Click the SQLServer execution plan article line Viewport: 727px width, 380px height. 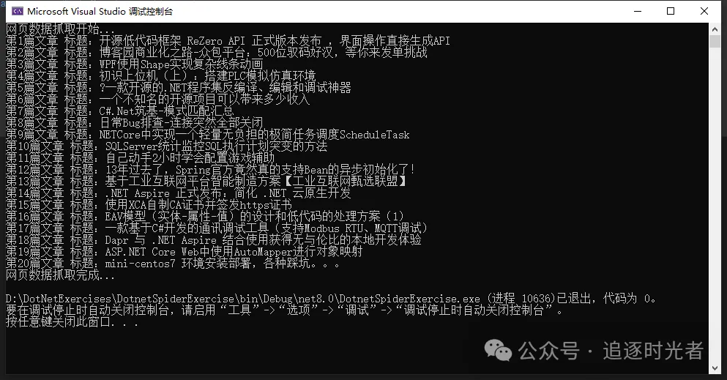click(166, 146)
